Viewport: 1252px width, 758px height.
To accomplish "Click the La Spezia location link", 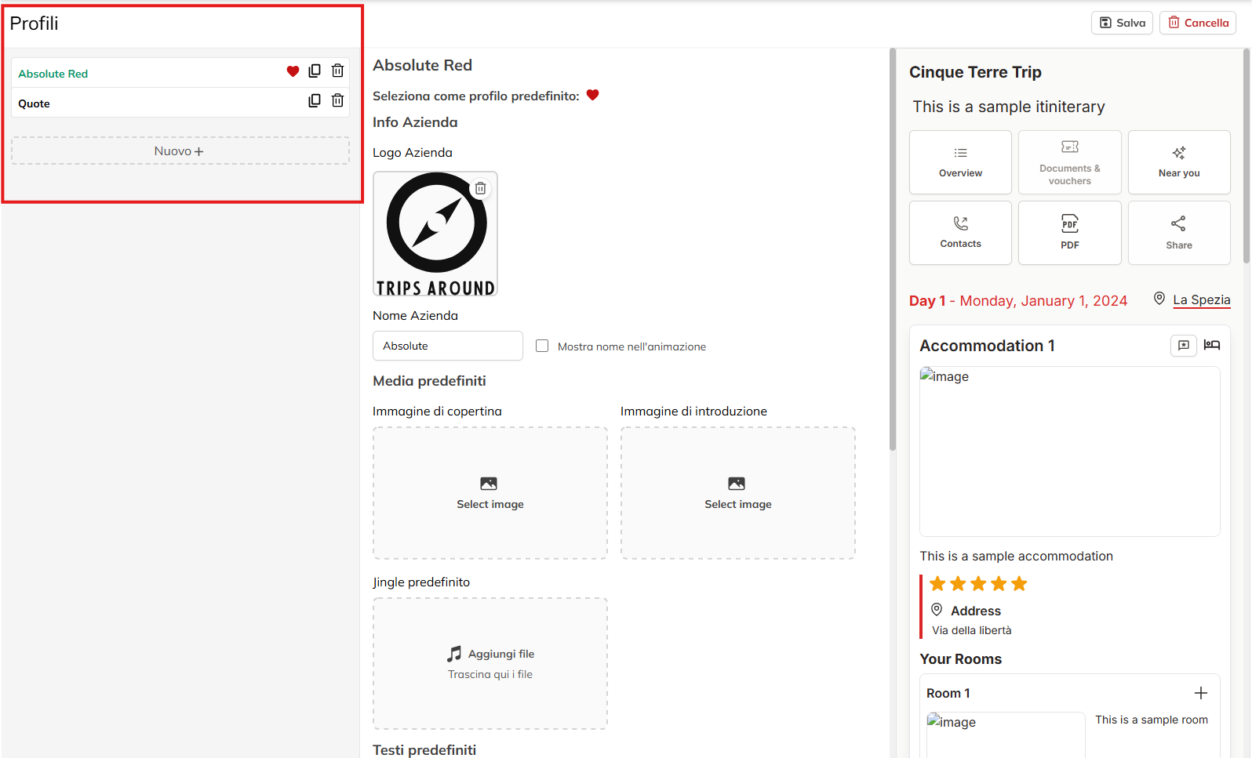I will 1201,299.
